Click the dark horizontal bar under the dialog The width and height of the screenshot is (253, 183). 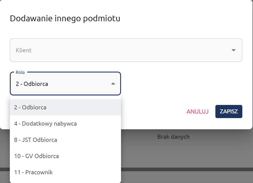click(185, 169)
